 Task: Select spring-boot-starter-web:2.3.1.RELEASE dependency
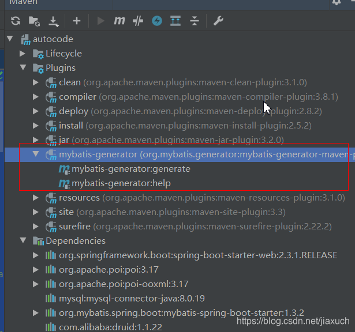[198, 255]
